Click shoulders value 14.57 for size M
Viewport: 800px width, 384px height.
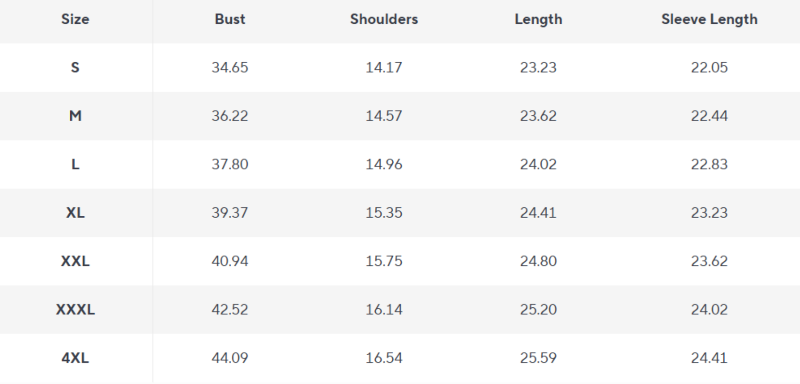pos(384,116)
